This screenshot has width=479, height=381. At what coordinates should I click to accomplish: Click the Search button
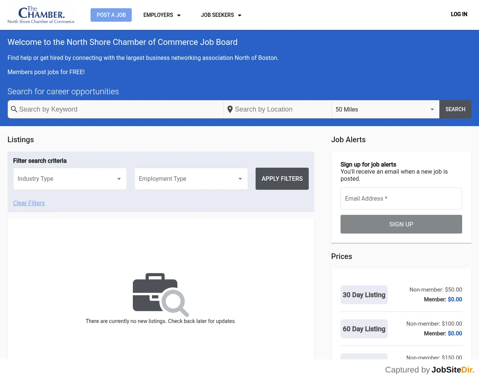(x=455, y=109)
